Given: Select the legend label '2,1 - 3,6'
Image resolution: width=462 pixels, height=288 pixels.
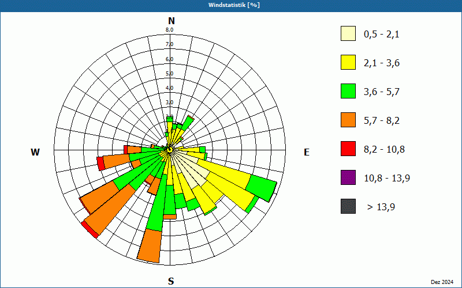Looking at the screenshot, I should click(382, 63).
